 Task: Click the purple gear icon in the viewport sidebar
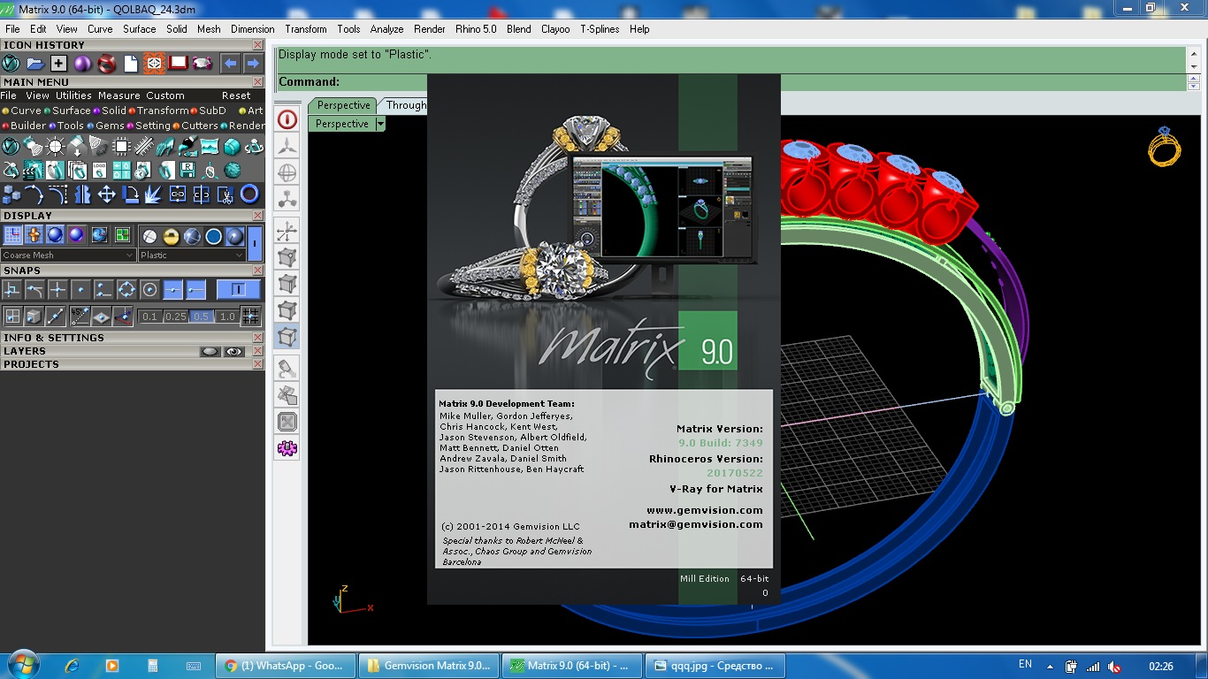tap(287, 448)
